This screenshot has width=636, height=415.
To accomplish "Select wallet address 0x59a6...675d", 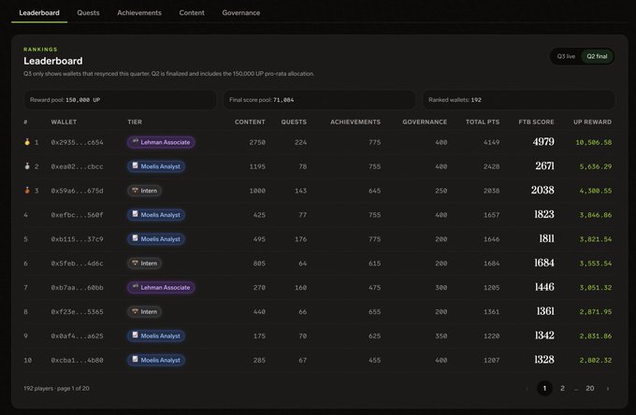I will coord(77,191).
